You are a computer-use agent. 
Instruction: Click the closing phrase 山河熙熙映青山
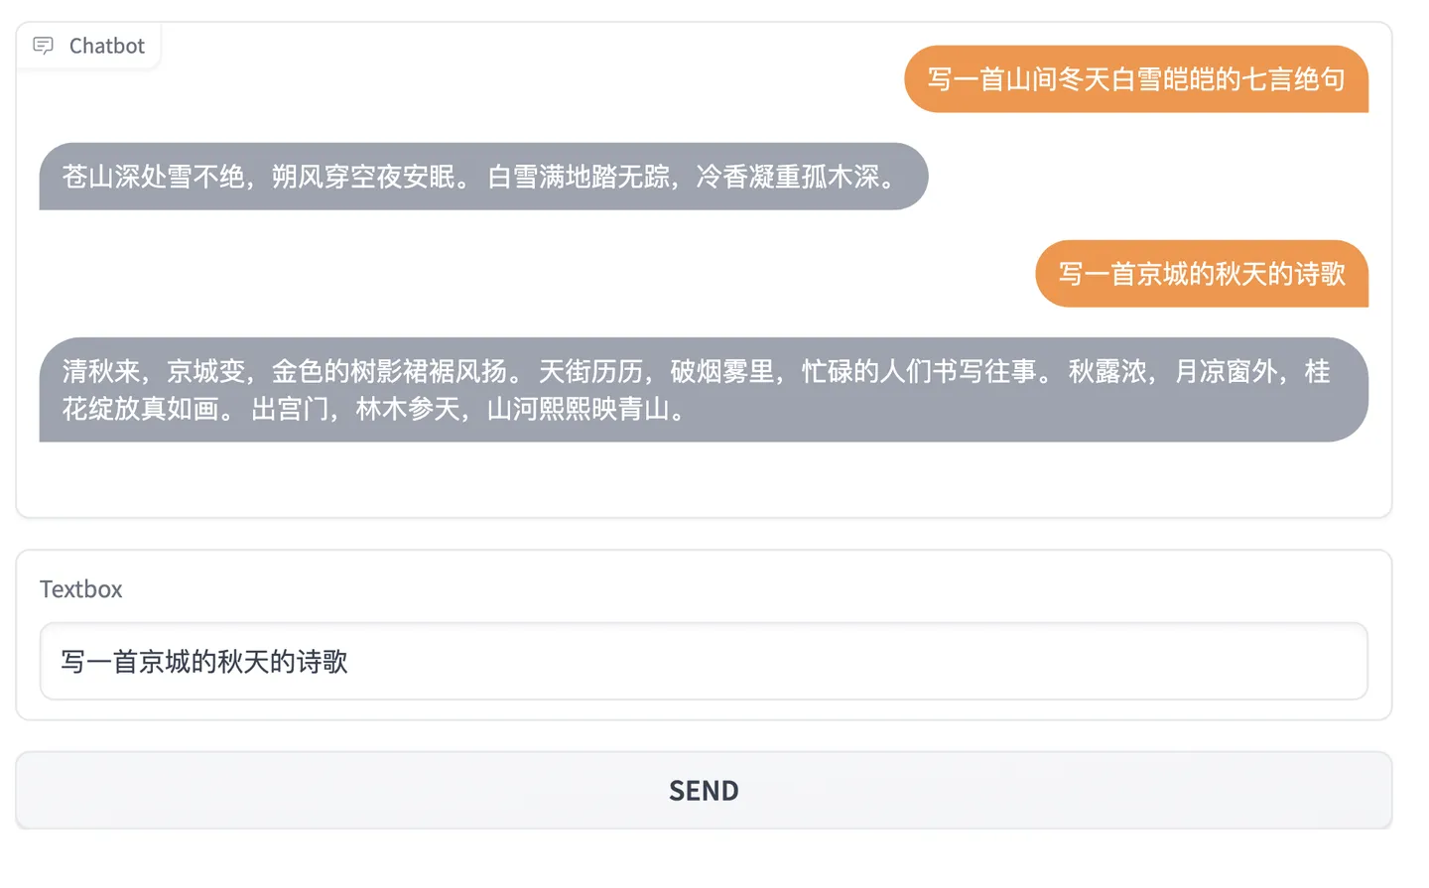[x=578, y=410]
